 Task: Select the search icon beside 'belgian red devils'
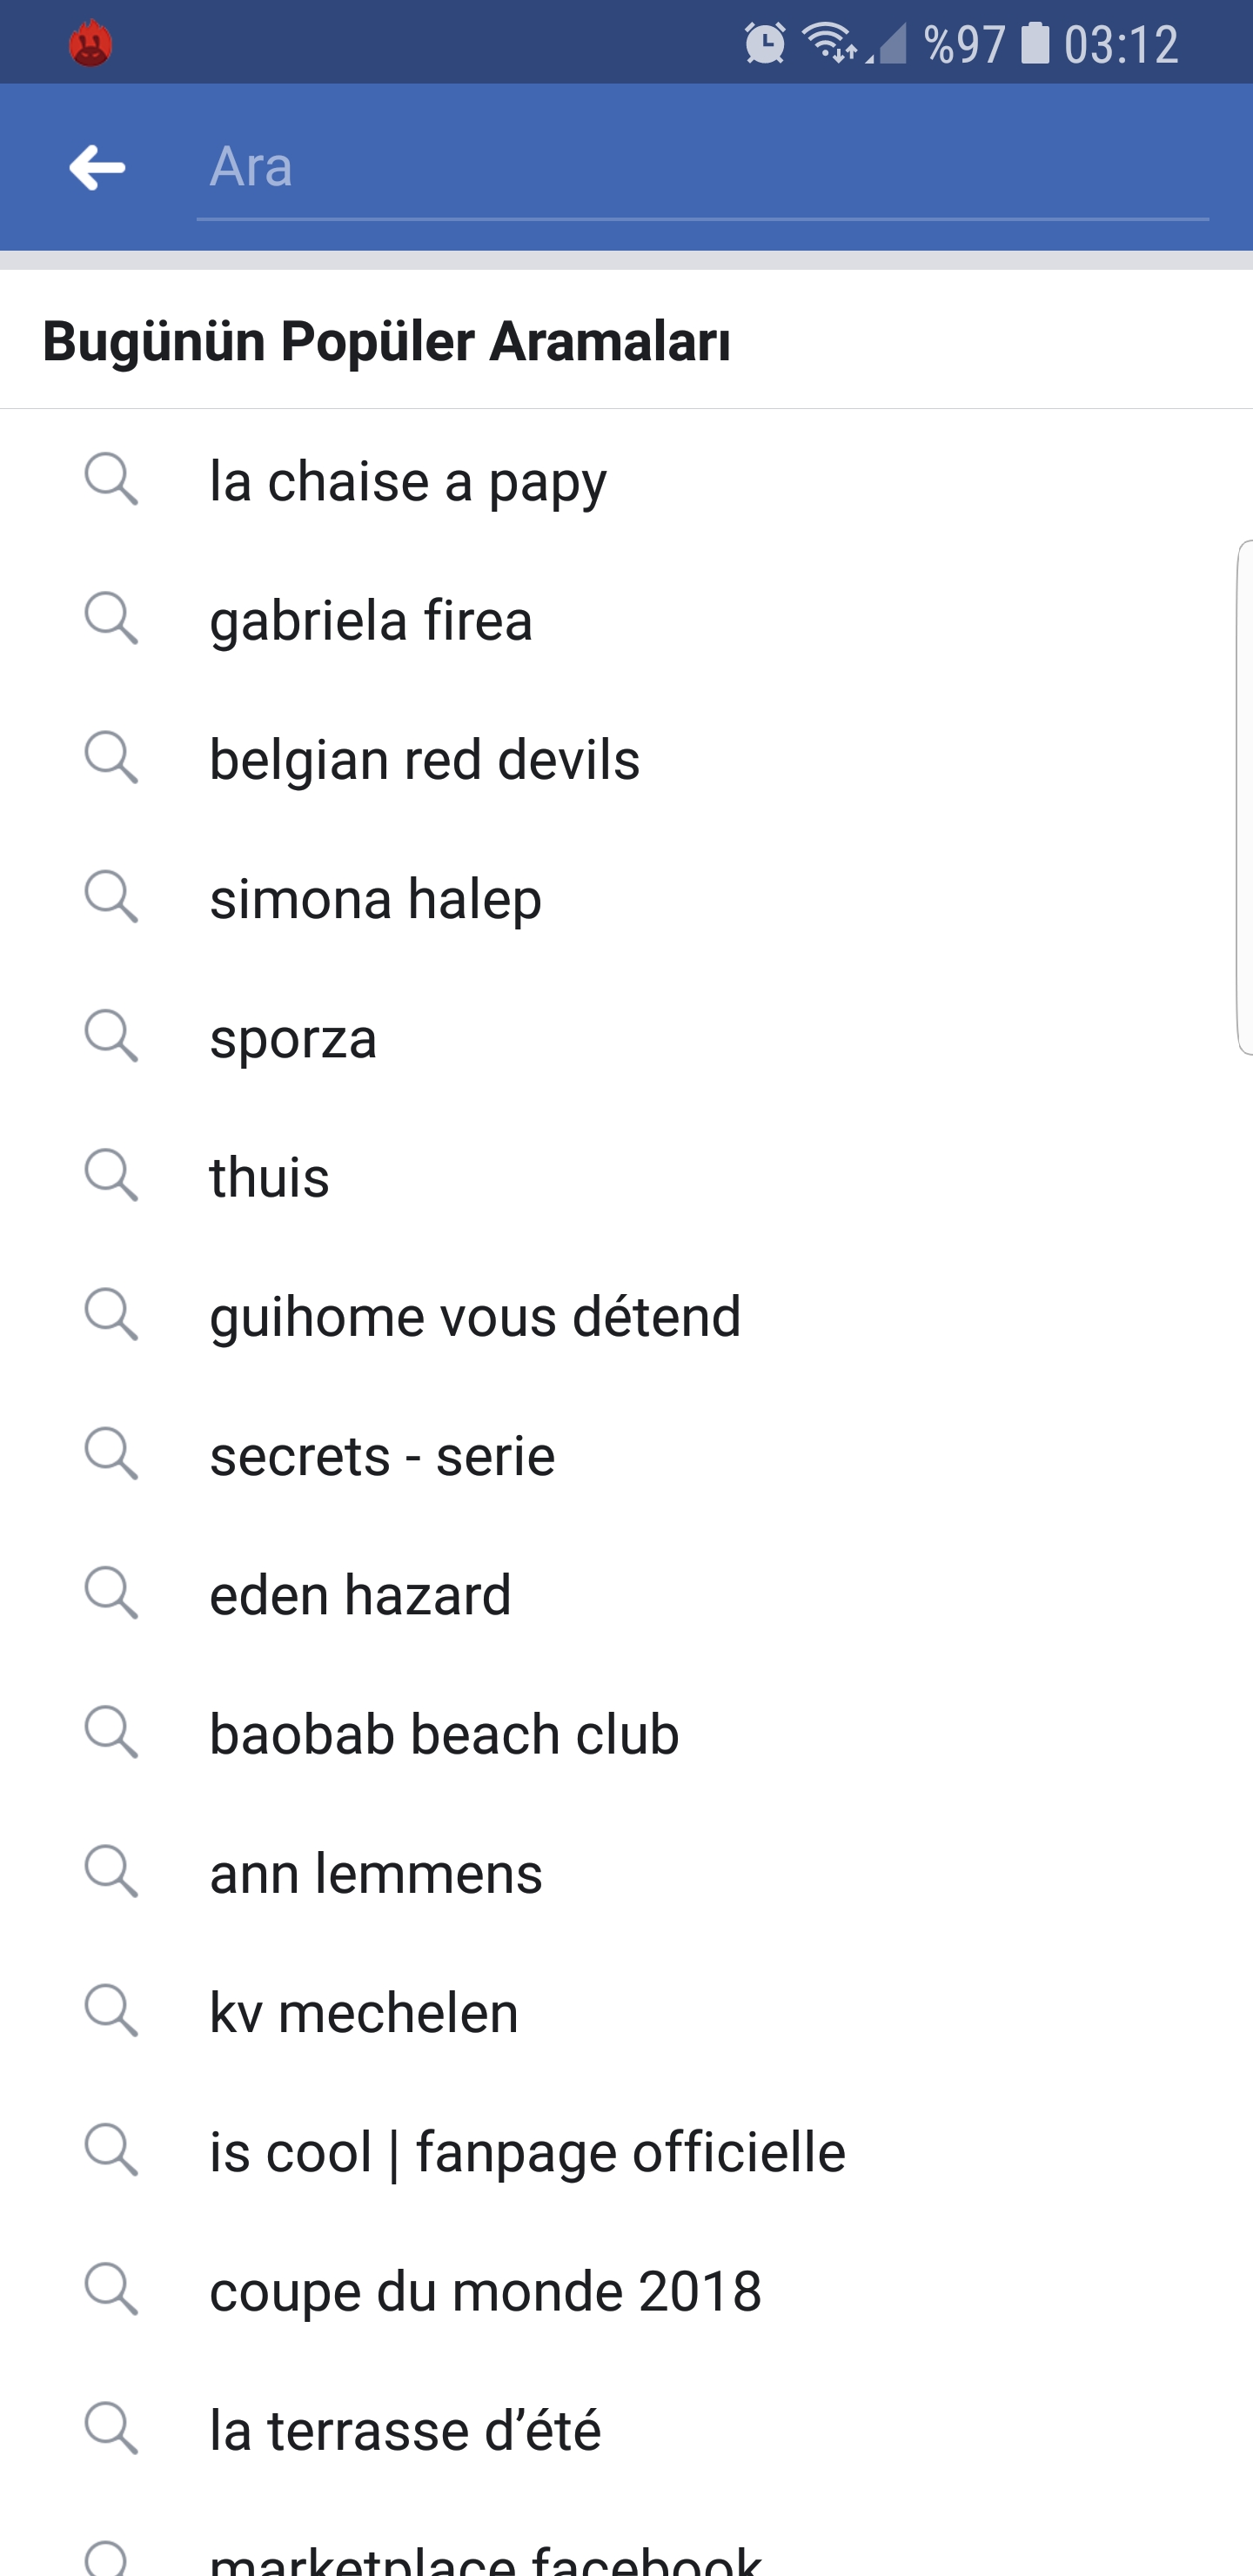tap(111, 757)
